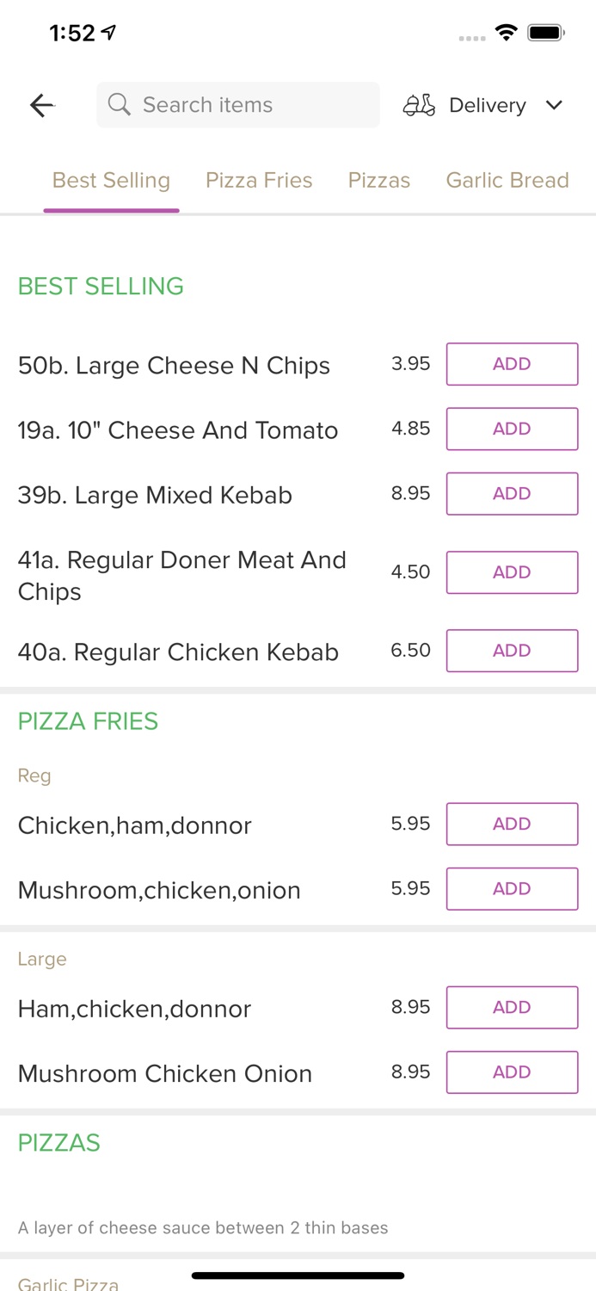Add the Mushroom Chicken Onion large pizza fries
This screenshot has width=596, height=1291.
click(512, 1072)
